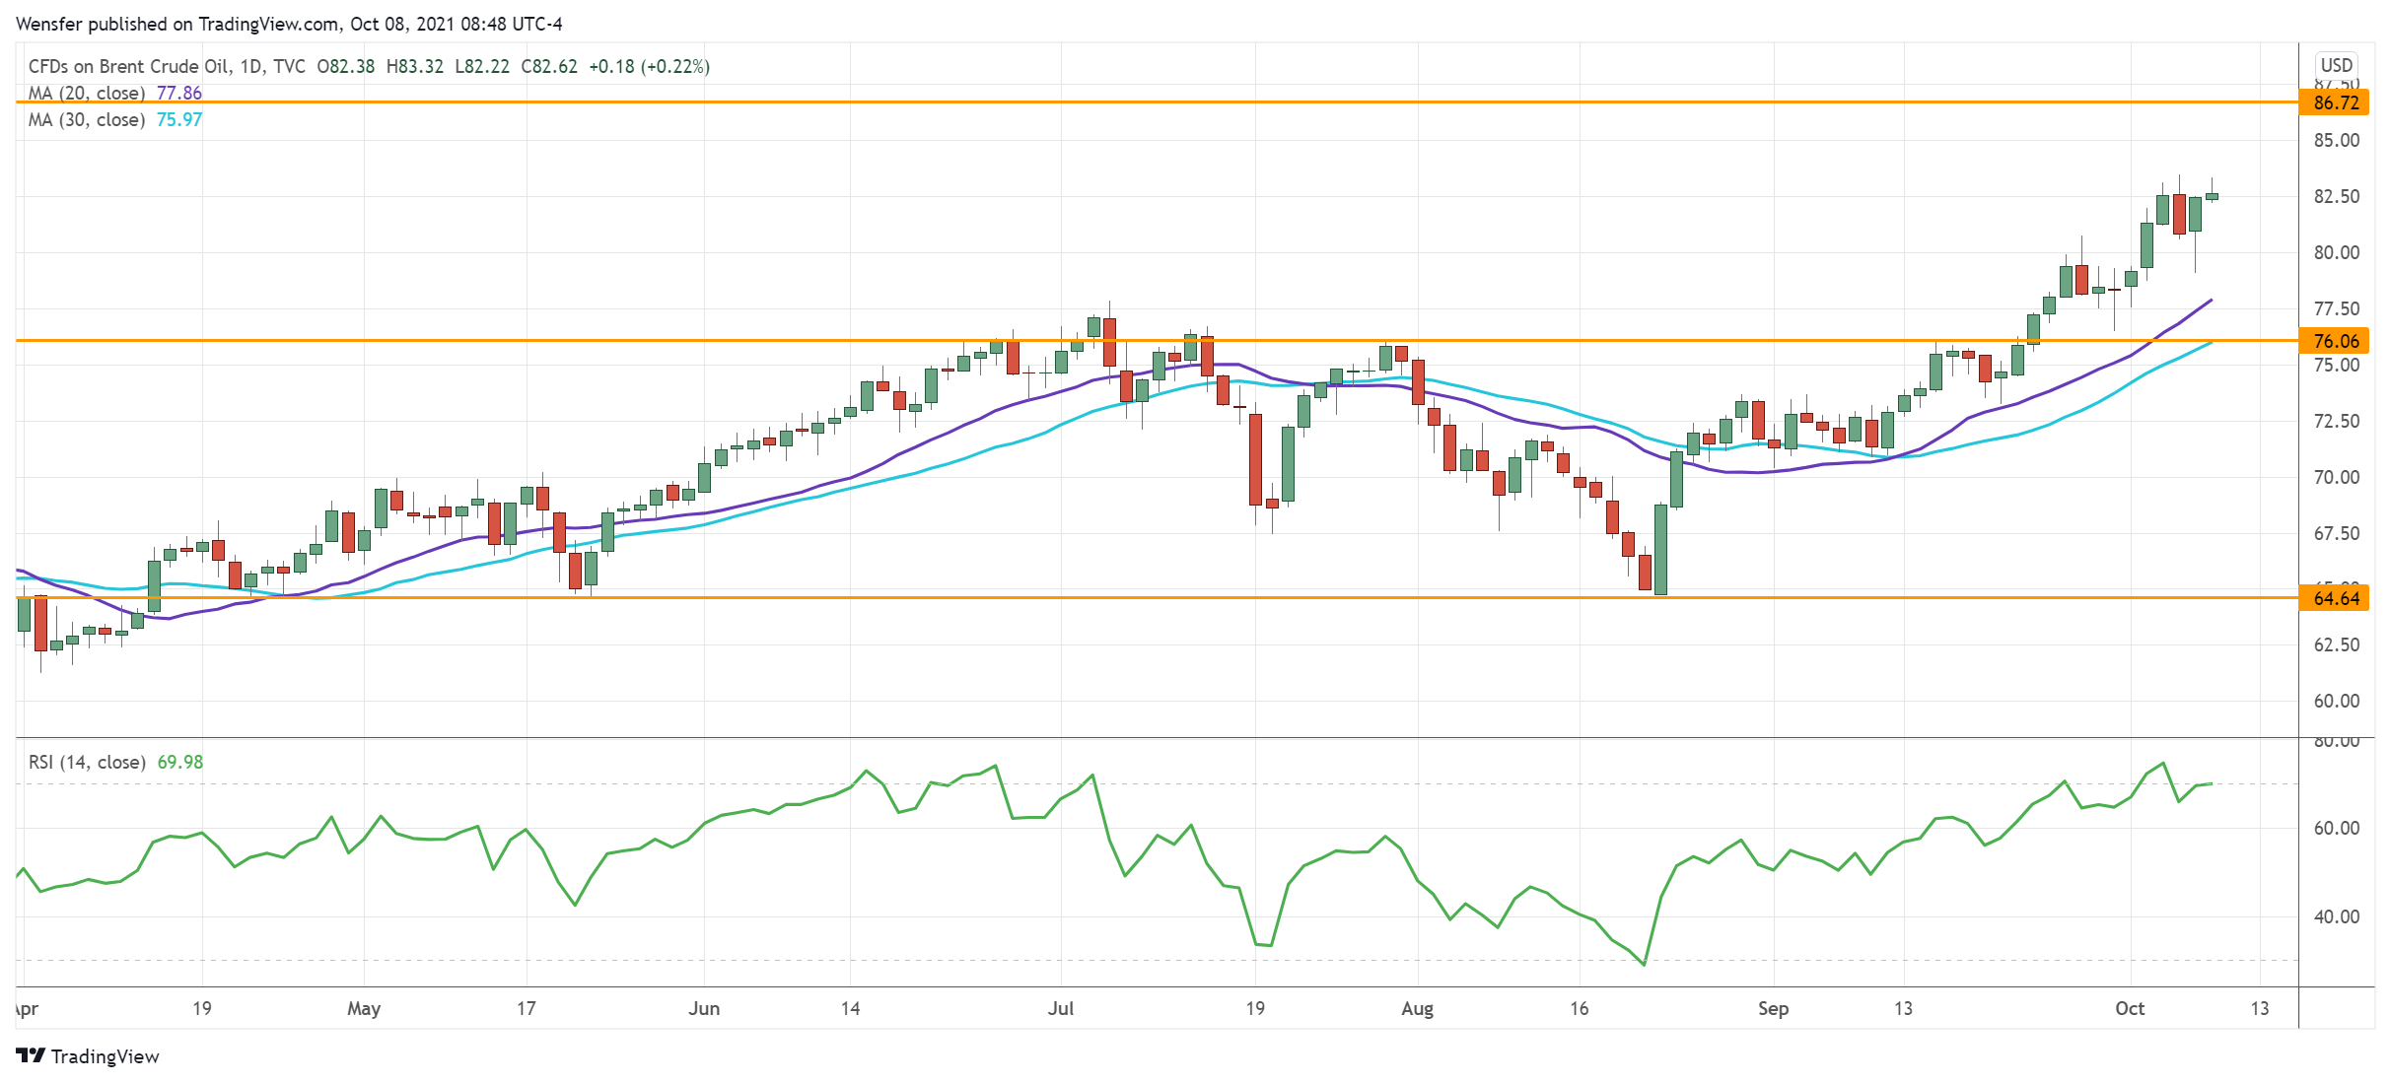Click the RSI (14, close) indicator label

click(87, 762)
